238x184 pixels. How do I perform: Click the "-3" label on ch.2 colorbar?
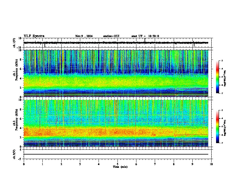pos(221,110)
